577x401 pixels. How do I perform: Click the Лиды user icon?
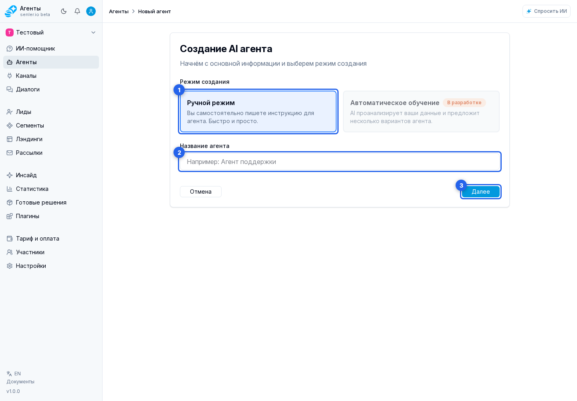[10, 112]
